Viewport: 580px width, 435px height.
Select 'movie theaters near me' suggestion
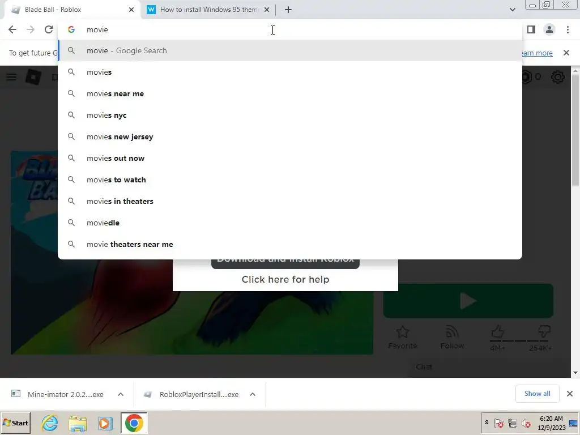coord(290,244)
